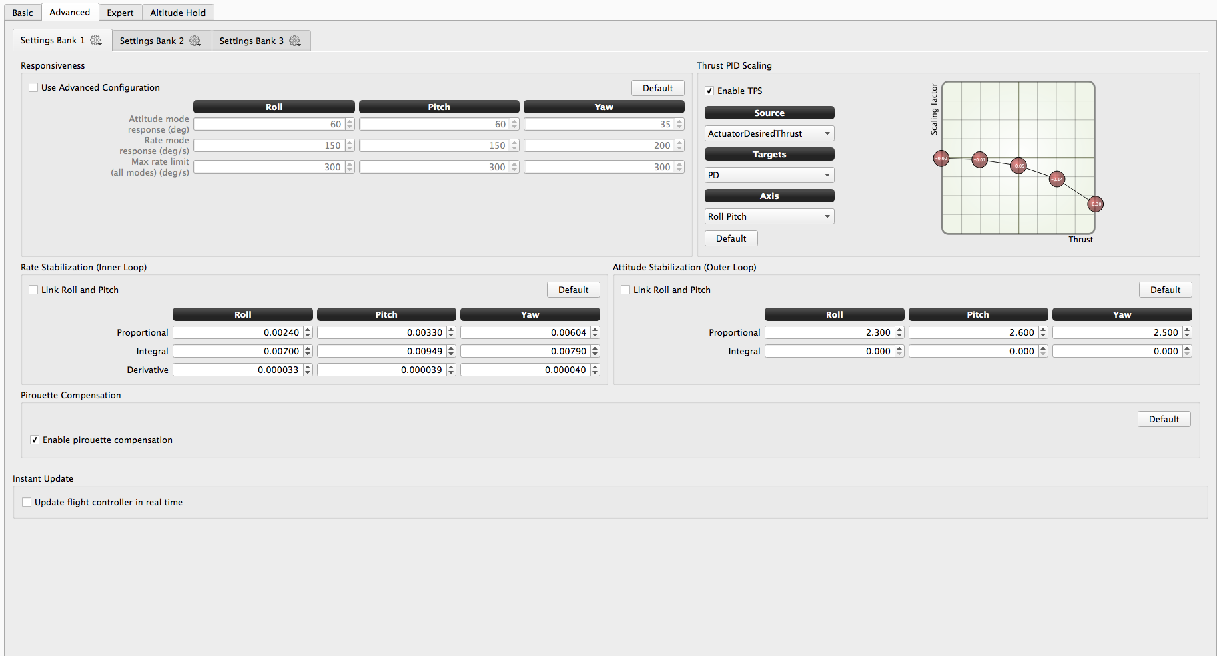Enable Use Advanced Configuration checkbox

point(33,87)
